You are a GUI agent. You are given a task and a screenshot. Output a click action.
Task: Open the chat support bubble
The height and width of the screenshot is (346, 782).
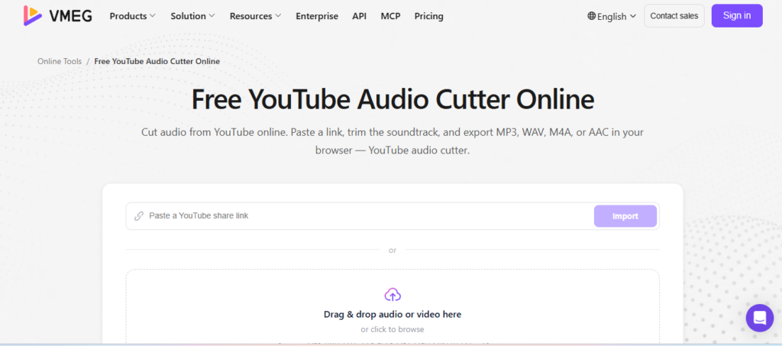760,318
